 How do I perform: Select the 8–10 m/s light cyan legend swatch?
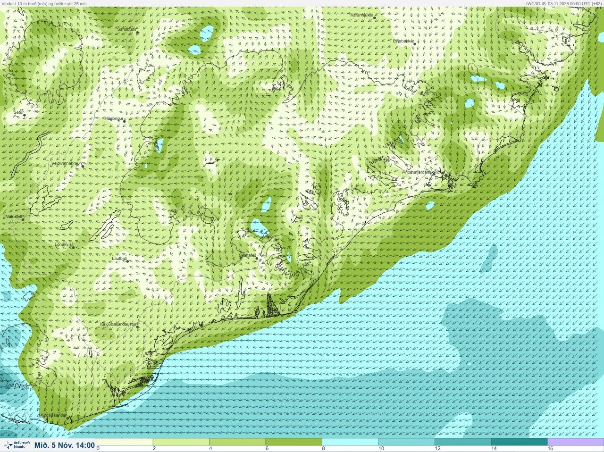coord(350,442)
